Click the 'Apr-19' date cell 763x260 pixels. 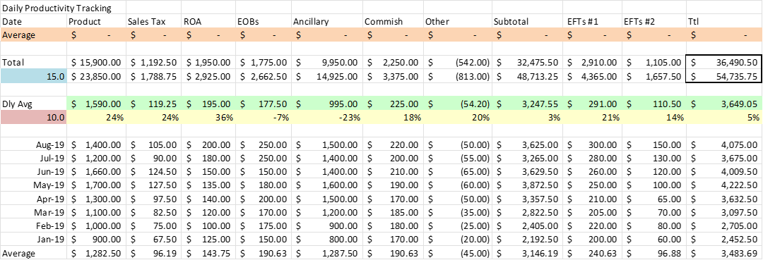pos(34,199)
